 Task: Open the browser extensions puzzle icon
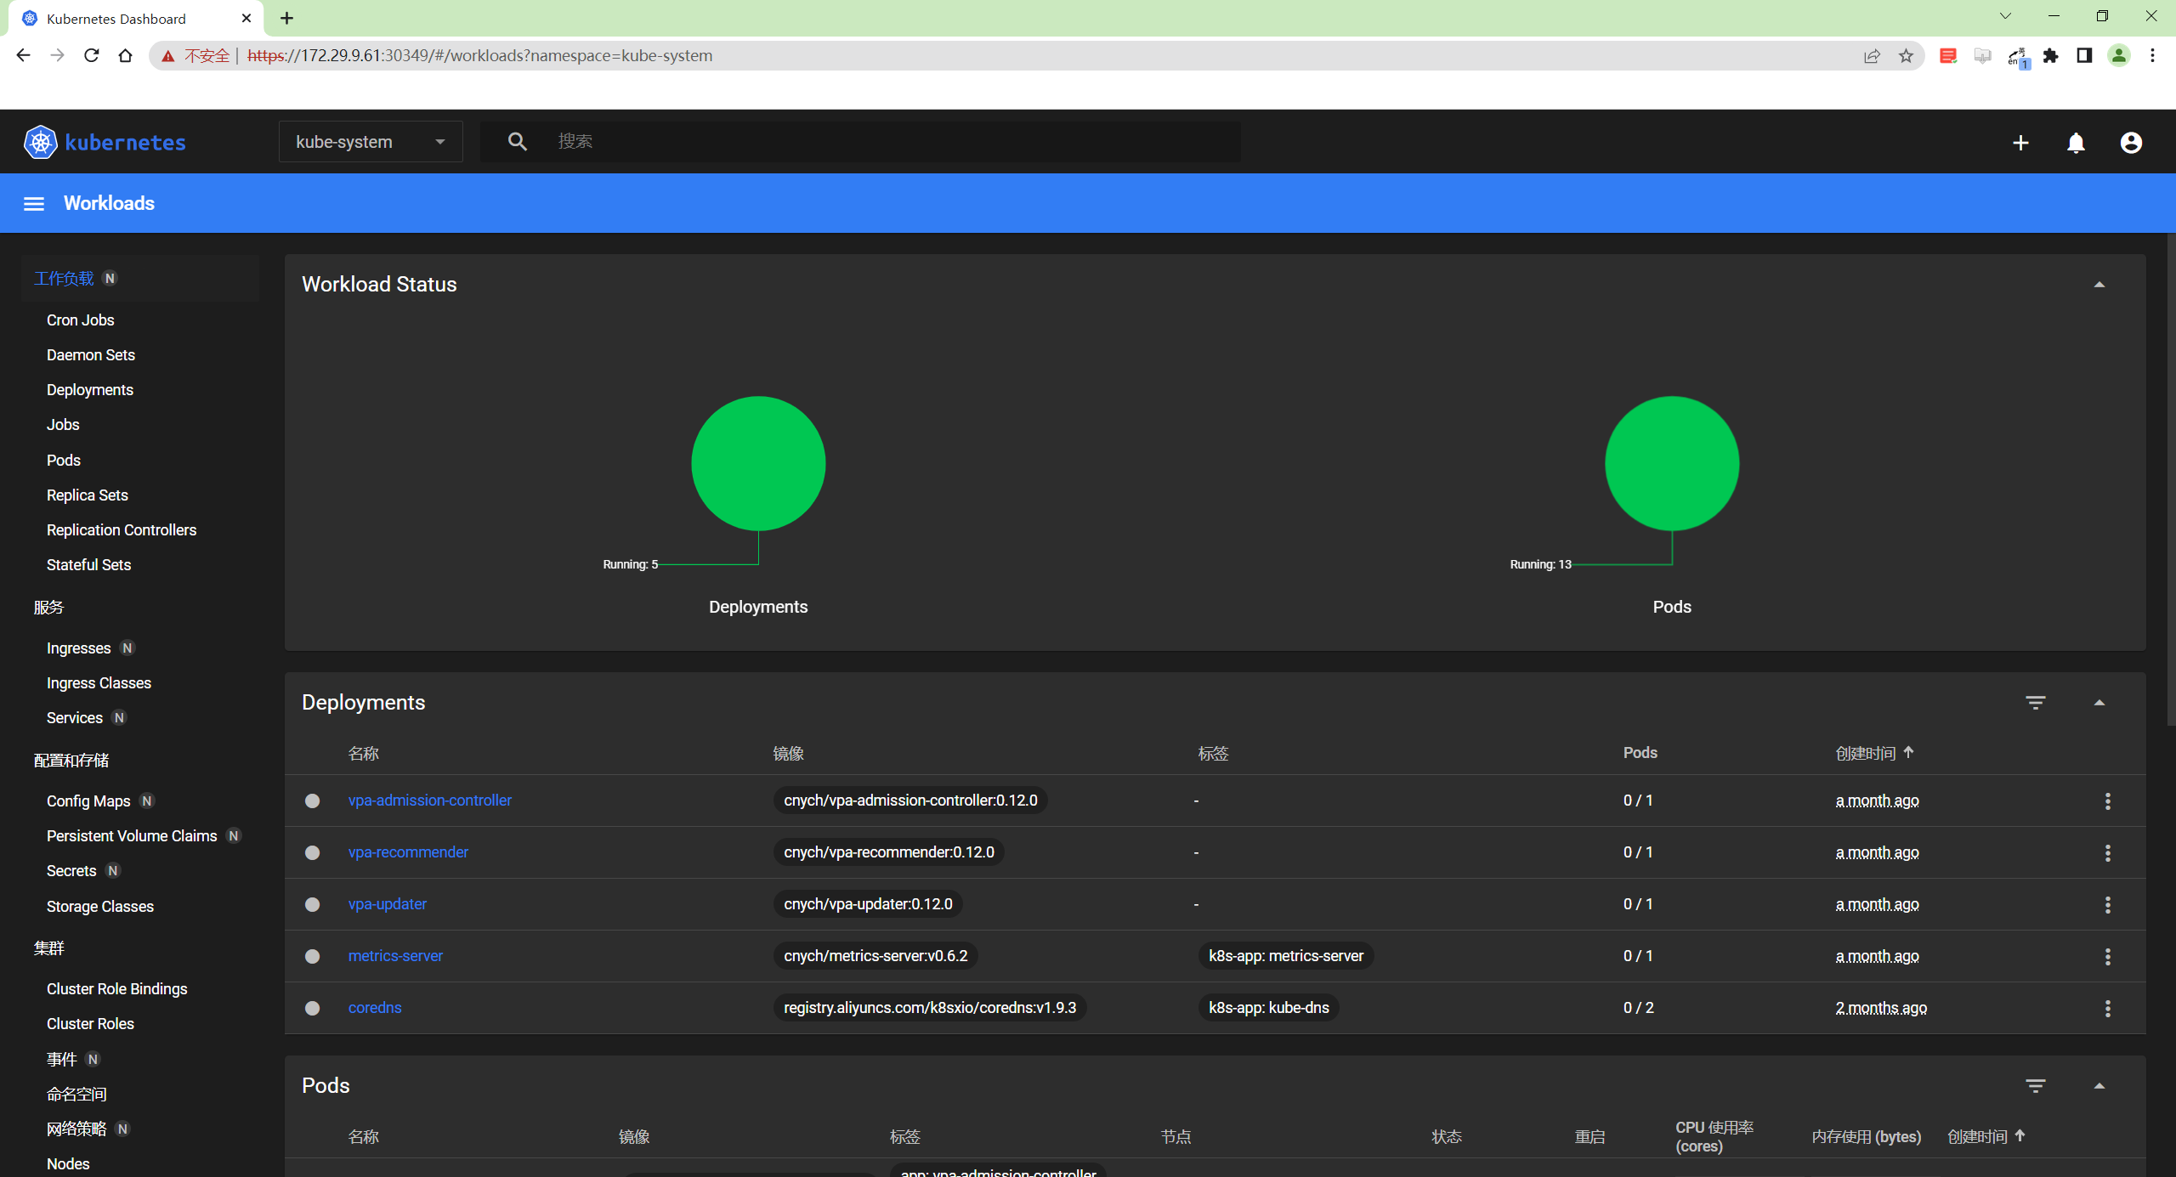coord(2051,56)
